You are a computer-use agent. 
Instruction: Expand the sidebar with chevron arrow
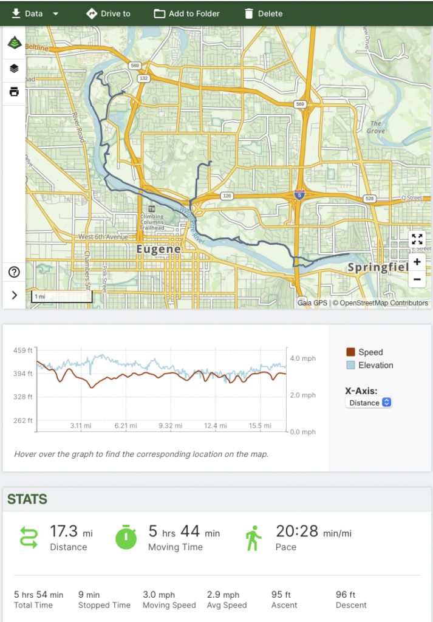14,295
